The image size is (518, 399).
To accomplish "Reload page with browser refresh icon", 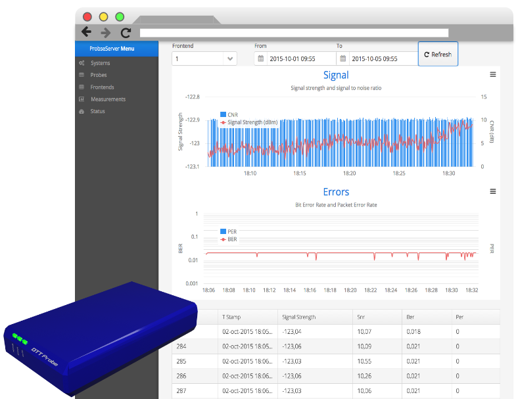I will coord(126,32).
